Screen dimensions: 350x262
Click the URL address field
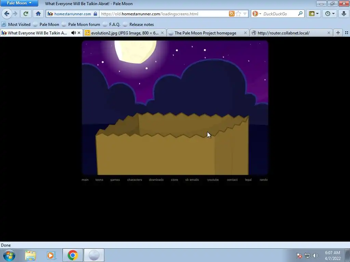coord(164,14)
